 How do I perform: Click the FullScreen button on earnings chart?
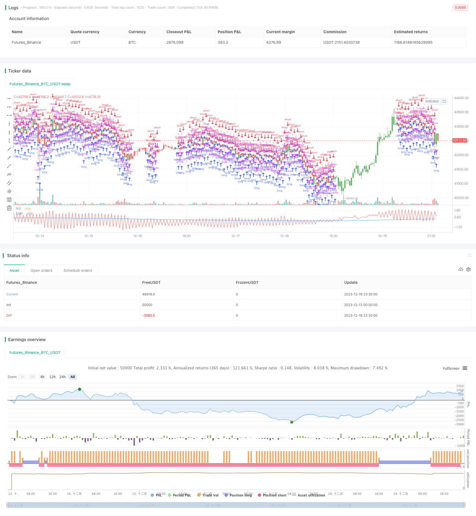tap(451, 368)
